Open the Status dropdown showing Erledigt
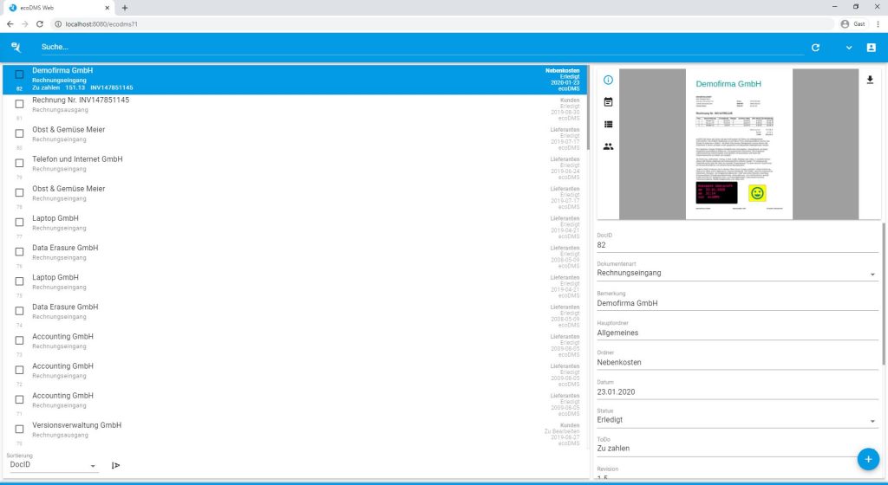 pos(872,422)
